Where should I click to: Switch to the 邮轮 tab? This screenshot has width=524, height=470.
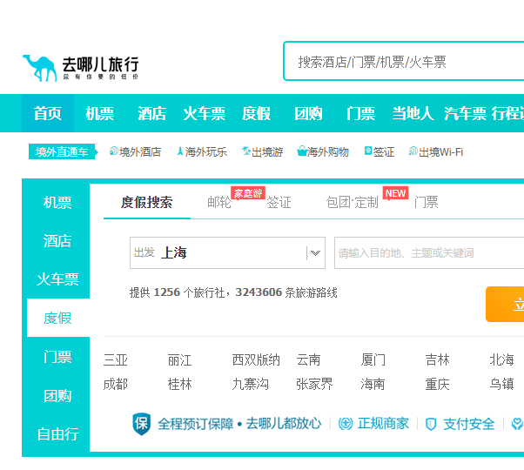[x=219, y=203]
